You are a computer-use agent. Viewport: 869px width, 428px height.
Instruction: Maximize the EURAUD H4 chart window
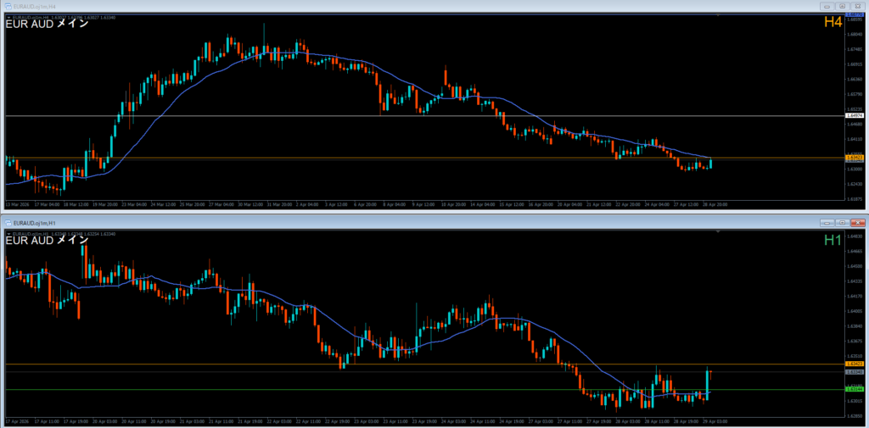[842, 5]
